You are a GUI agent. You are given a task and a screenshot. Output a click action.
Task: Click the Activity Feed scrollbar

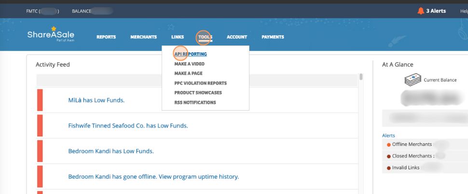(x=361, y=78)
